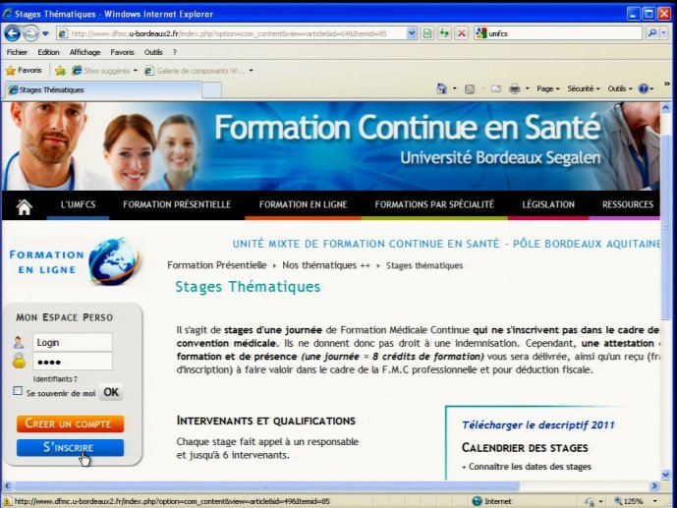
Task: Click the vertical scrollbar up arrow
Action: click(665, 107)
